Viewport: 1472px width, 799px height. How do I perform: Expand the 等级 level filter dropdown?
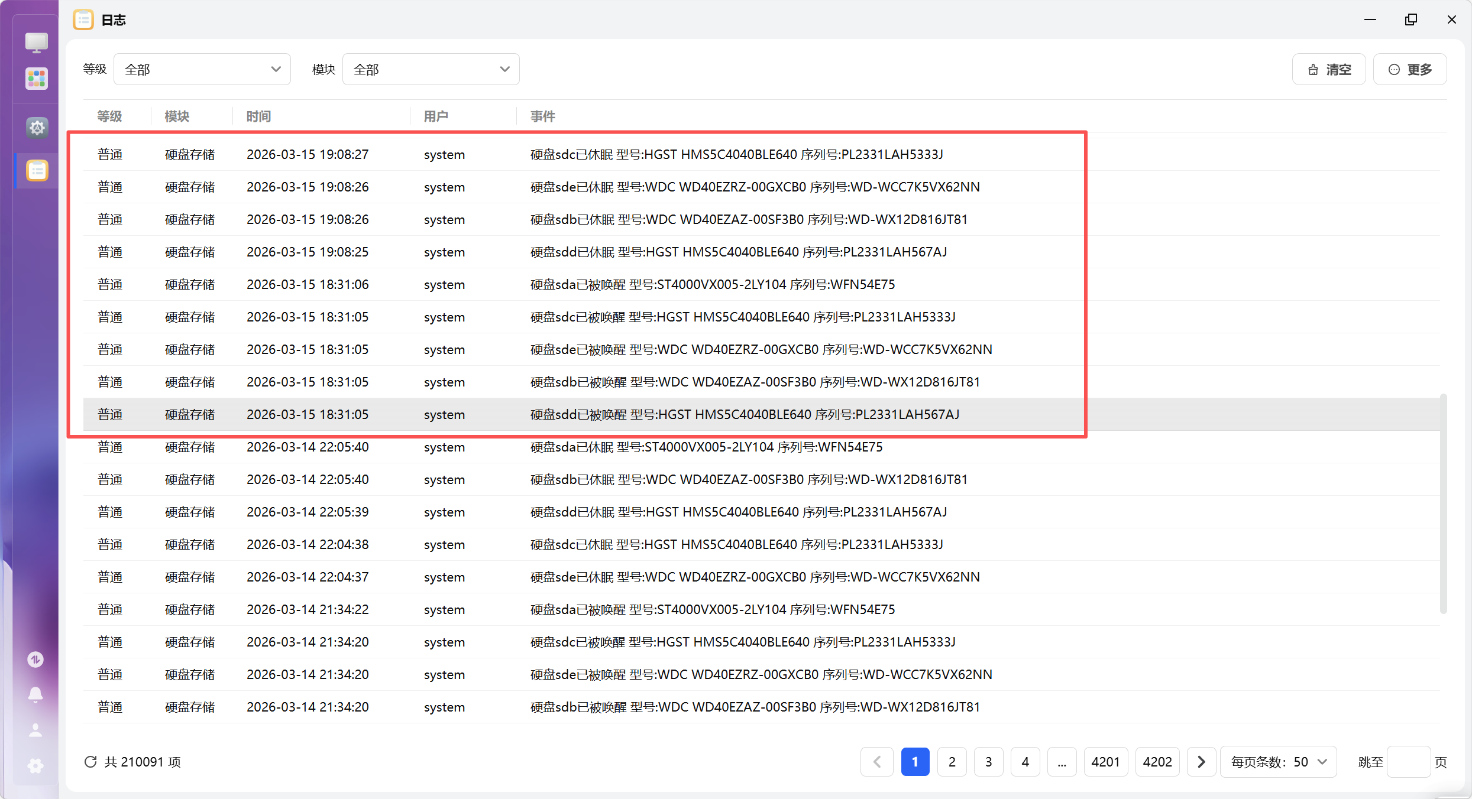pyautogui.click(x=202, y=69)
